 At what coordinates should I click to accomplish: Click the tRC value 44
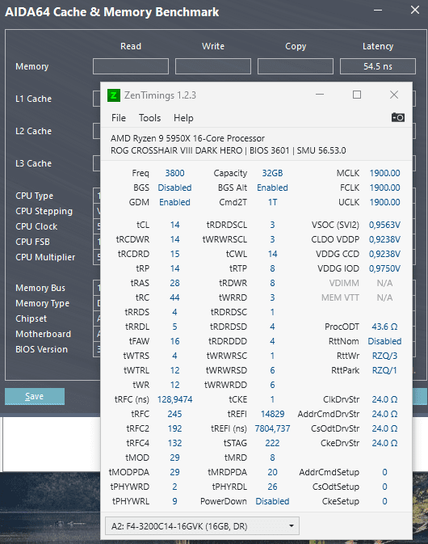[x=174, y=297]
